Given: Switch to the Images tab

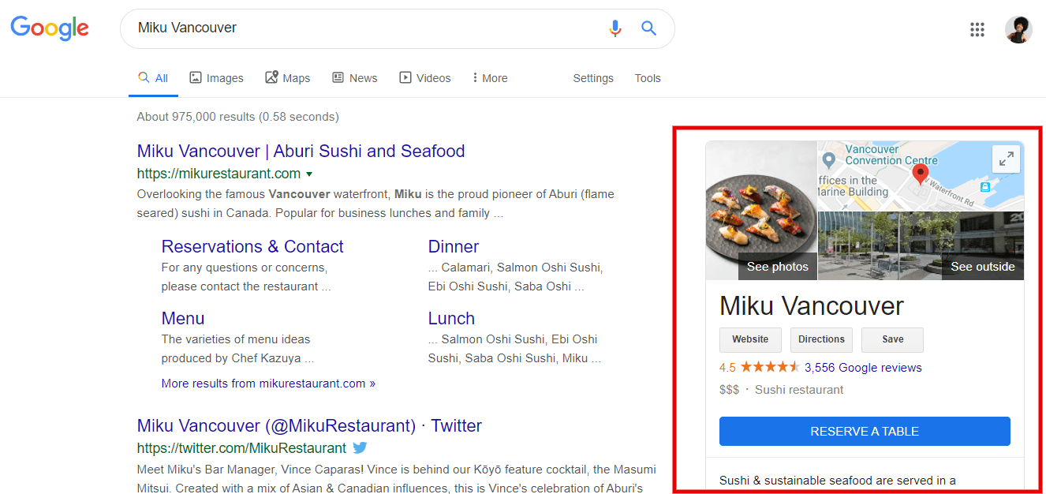Looking at the screenshot, I should pyautogui.click(x=216, y=78).
